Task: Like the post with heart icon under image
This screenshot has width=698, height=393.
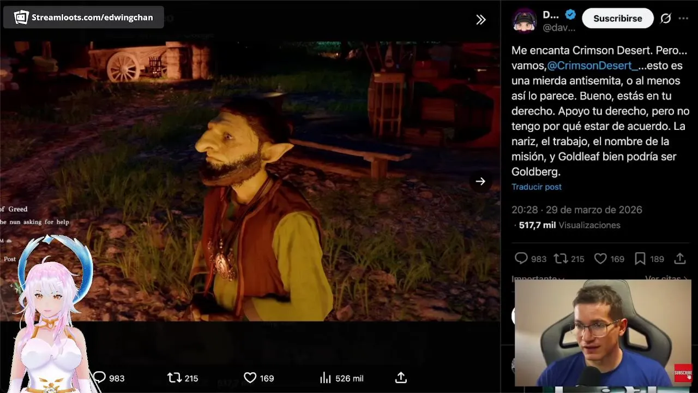Action: pos(250,378)
